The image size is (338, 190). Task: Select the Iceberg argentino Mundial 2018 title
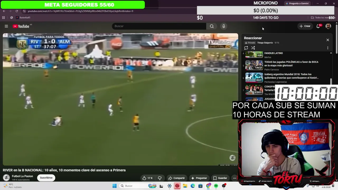point(292,76)
